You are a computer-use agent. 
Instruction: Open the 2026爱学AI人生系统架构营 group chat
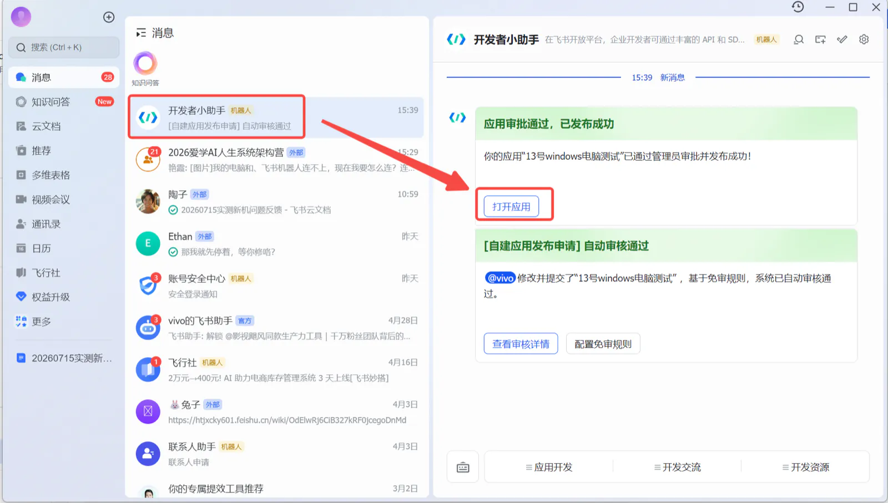[x=276, y=160]
